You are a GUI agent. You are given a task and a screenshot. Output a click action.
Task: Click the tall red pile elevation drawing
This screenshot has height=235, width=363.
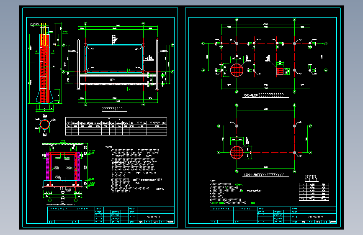click(45, 69)
